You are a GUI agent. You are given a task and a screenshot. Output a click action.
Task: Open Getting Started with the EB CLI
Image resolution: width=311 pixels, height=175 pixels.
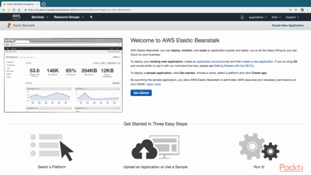tap(234, 66)
